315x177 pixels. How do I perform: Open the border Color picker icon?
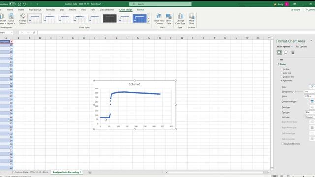[312, 87]
